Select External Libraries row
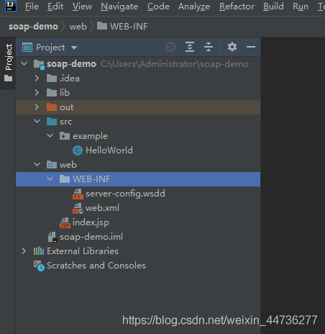The image size is (325, 334). (138, 251)
